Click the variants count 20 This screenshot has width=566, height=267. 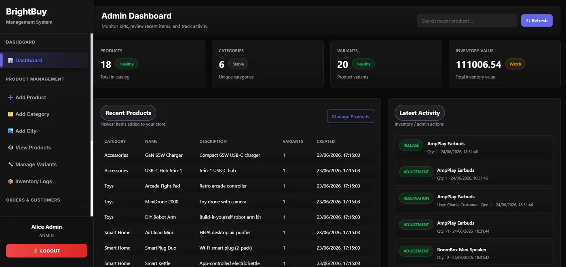pyautogui.click(x=342, y=64)
